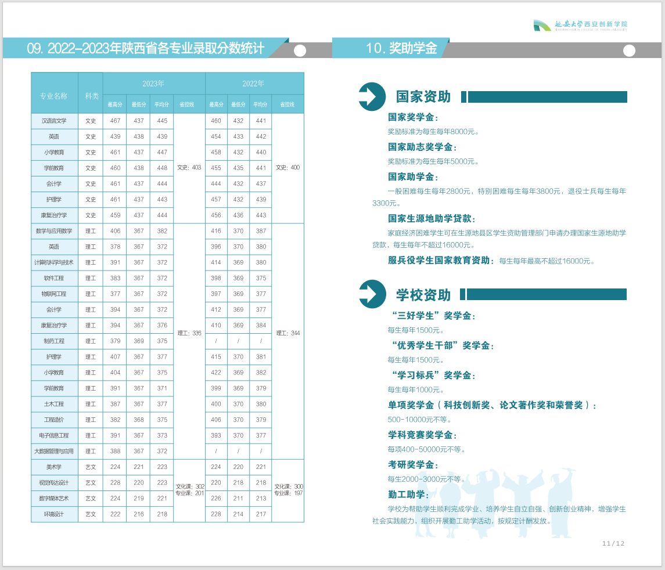The image size is (665, 570).
Task: Click the '文史: 400' control line cell
Action: pos(288,168)
